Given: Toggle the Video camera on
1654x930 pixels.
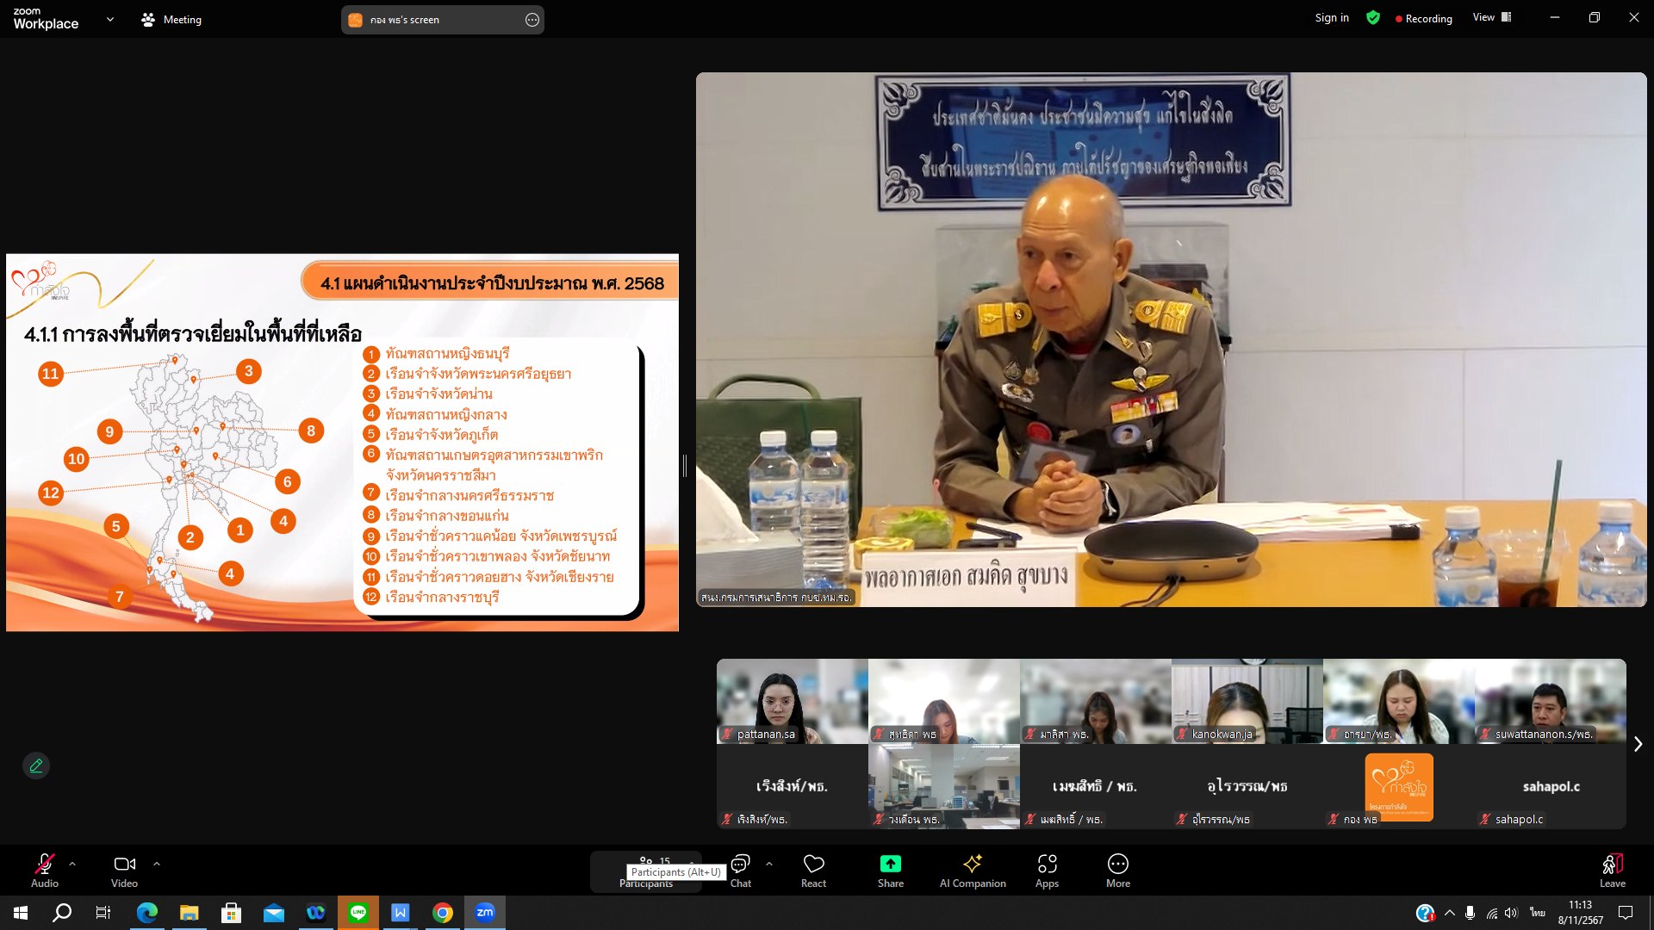Looking at the screenshot, I should coord(124,869).
